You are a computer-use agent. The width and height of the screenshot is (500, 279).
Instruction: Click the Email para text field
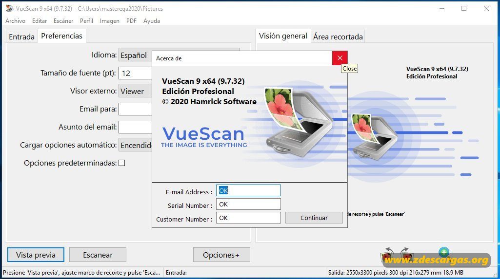pos(135,109)
